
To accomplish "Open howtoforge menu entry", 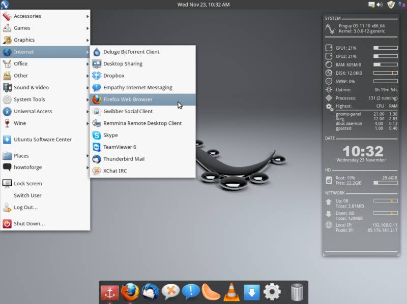I will tap(45, 167).
